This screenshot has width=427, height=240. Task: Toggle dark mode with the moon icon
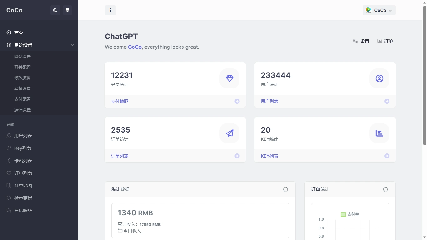tap(55, 10)
